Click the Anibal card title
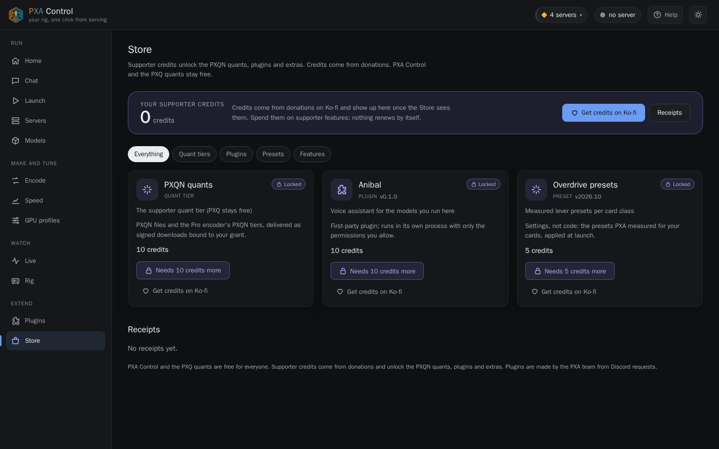 point(369,185)
